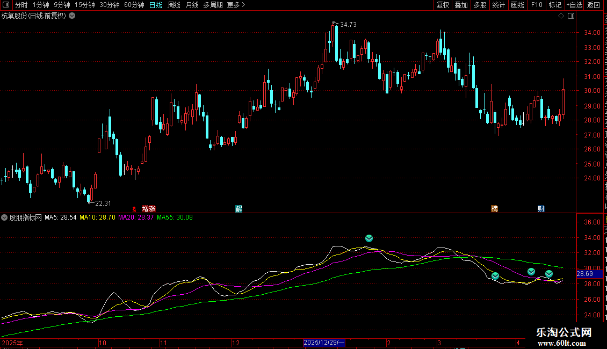Click the 标记 mark button
This screenshot has width=607, height=349.
coord(555,5)
